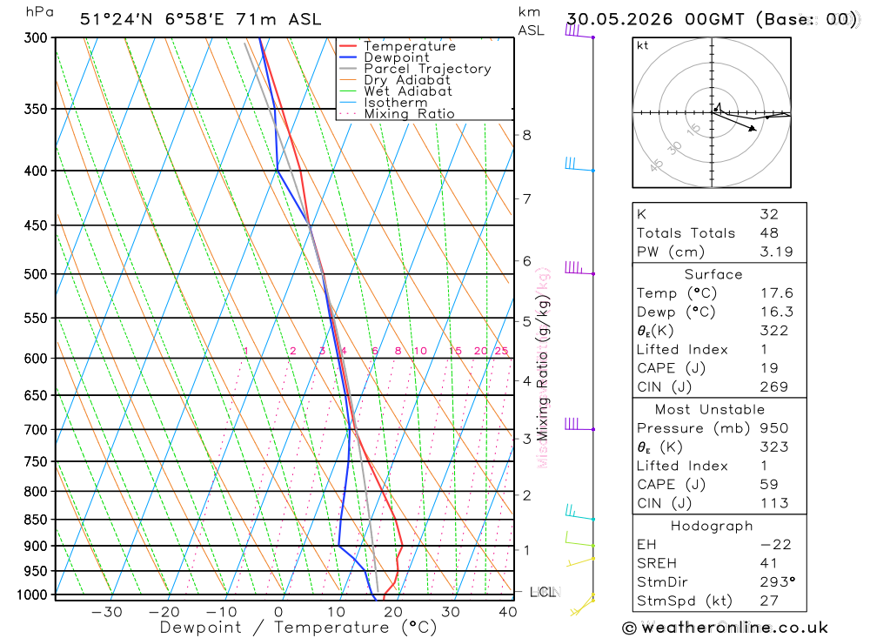Select the Dry Adiabat legend entry
Screen dimensions: 870x638
point(394,80)
